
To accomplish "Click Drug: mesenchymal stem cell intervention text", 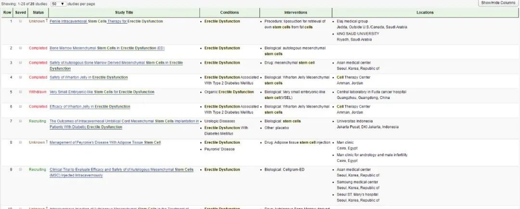I will [x=289, y=62].
